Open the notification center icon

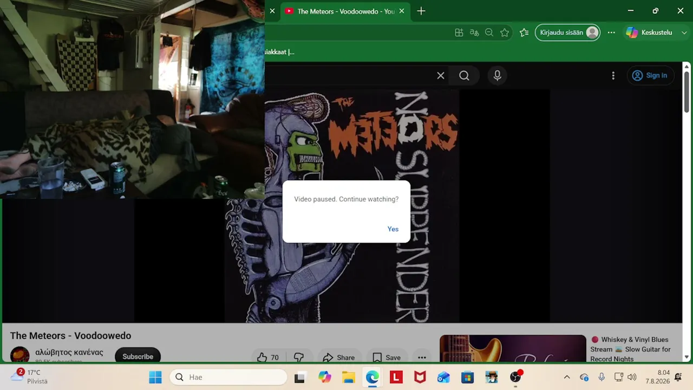point(678,377)
